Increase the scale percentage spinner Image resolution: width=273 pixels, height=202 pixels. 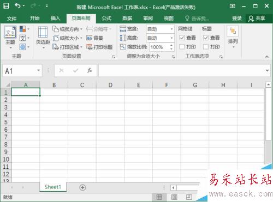pyautogui.click(x=171, y=45)
